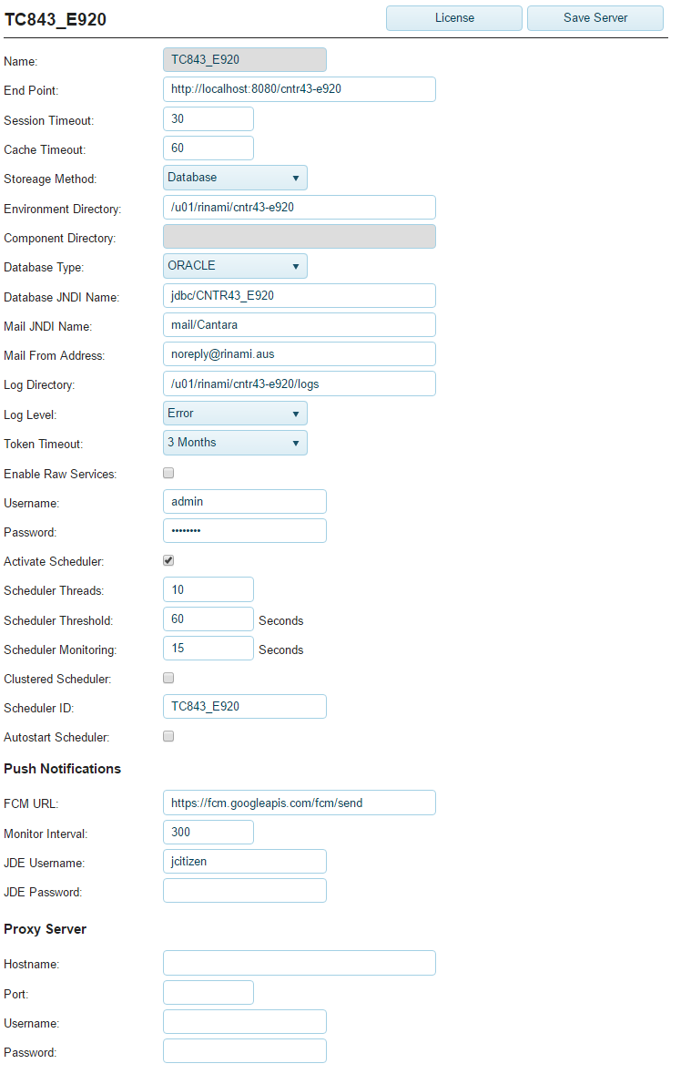
Task: Tick the Autostart Scheduler checkbox
Action: click(x=168, y=736)
